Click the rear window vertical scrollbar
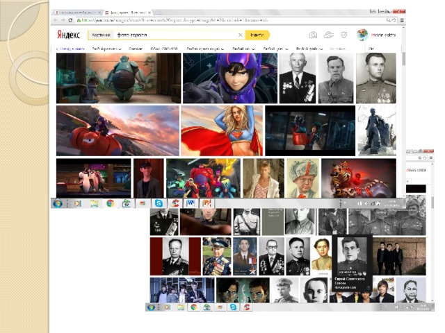Viewport: 445px width, 333px height. [432, 202]
